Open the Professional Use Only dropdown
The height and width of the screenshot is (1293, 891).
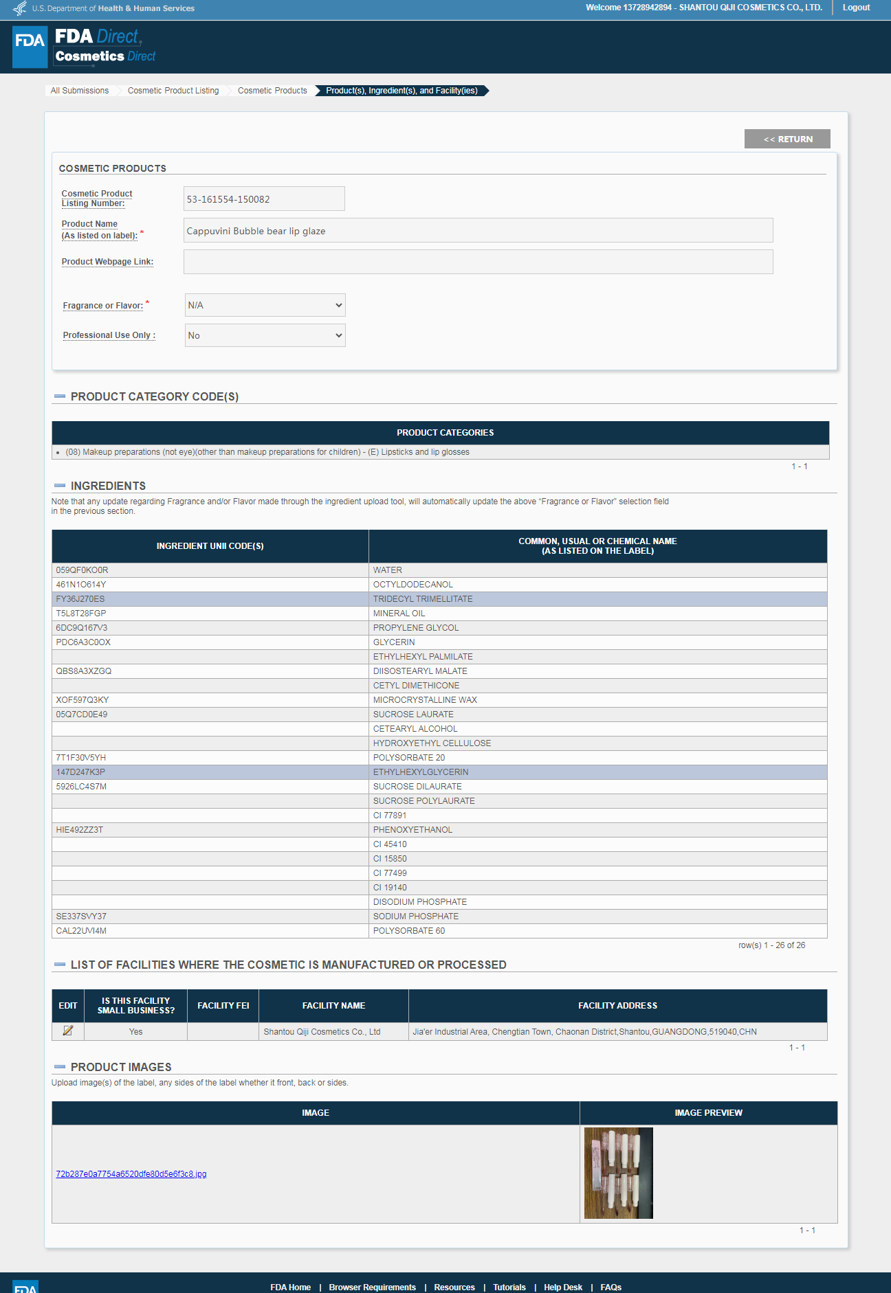pyautogui.click(x=265, y=335)
